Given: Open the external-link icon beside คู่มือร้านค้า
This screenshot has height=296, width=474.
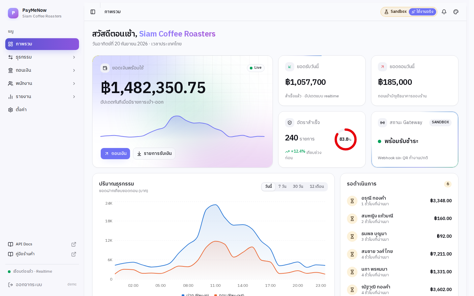Looking at the screenshot, I should (74, 254).
